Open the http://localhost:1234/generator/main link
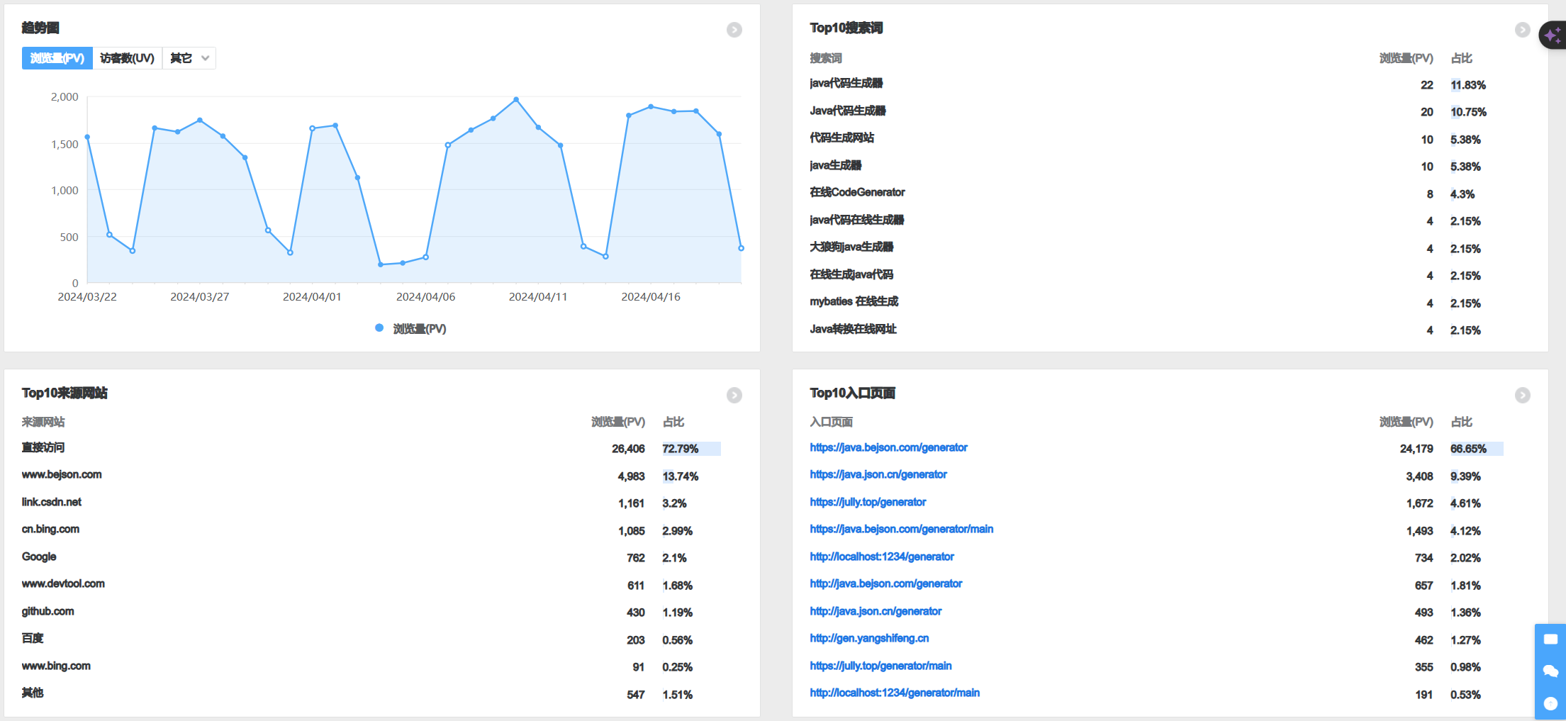 (x=895, y=693)
